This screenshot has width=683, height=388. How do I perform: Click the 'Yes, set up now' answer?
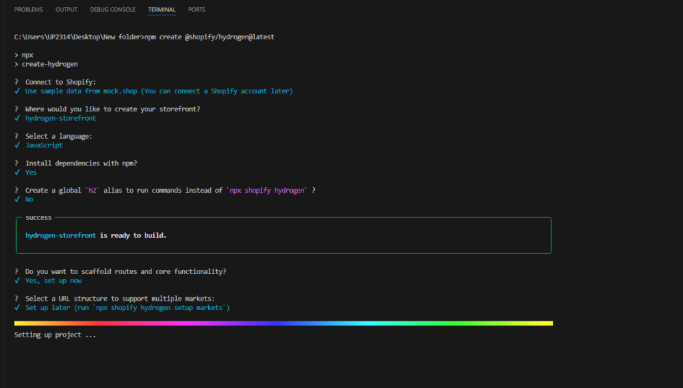click(x=53, y=281)
